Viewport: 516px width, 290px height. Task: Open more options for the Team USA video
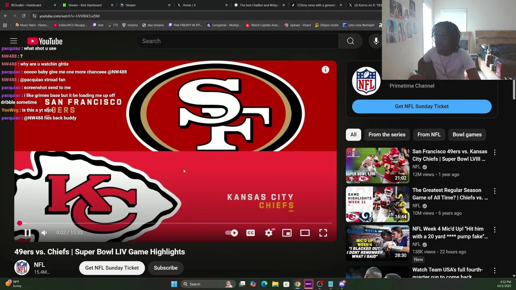[495, 271]
